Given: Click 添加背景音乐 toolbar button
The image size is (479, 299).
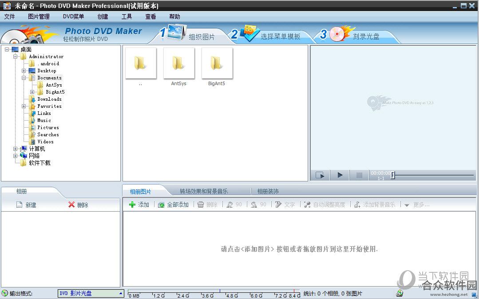Looking at the screenshot, I should tap(375, 205).
